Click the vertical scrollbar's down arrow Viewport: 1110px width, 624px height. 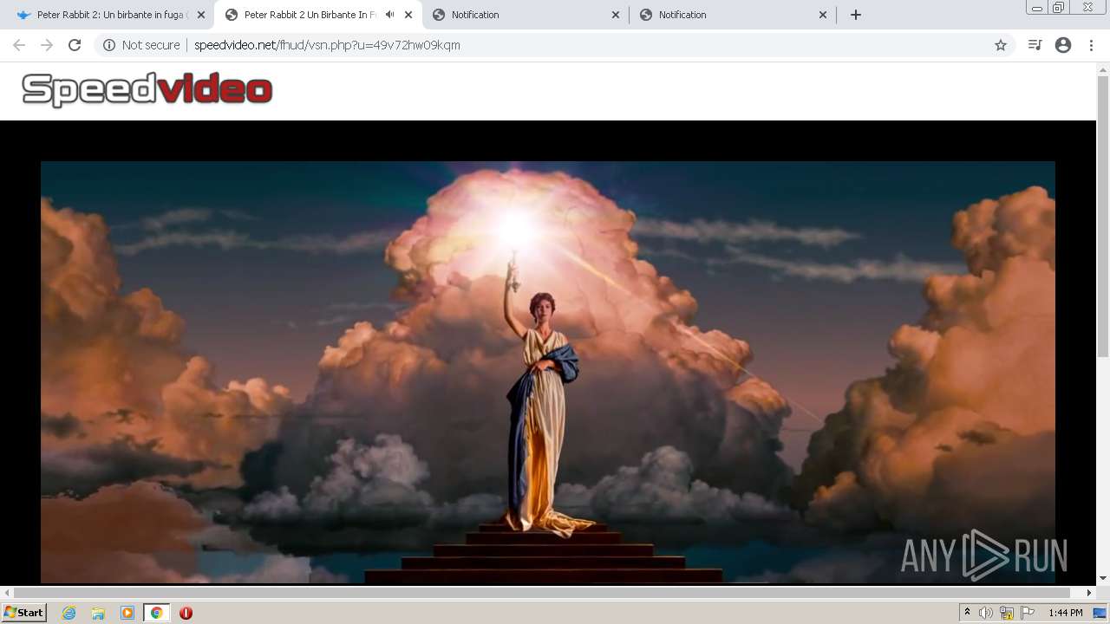tap(1103, 578)
